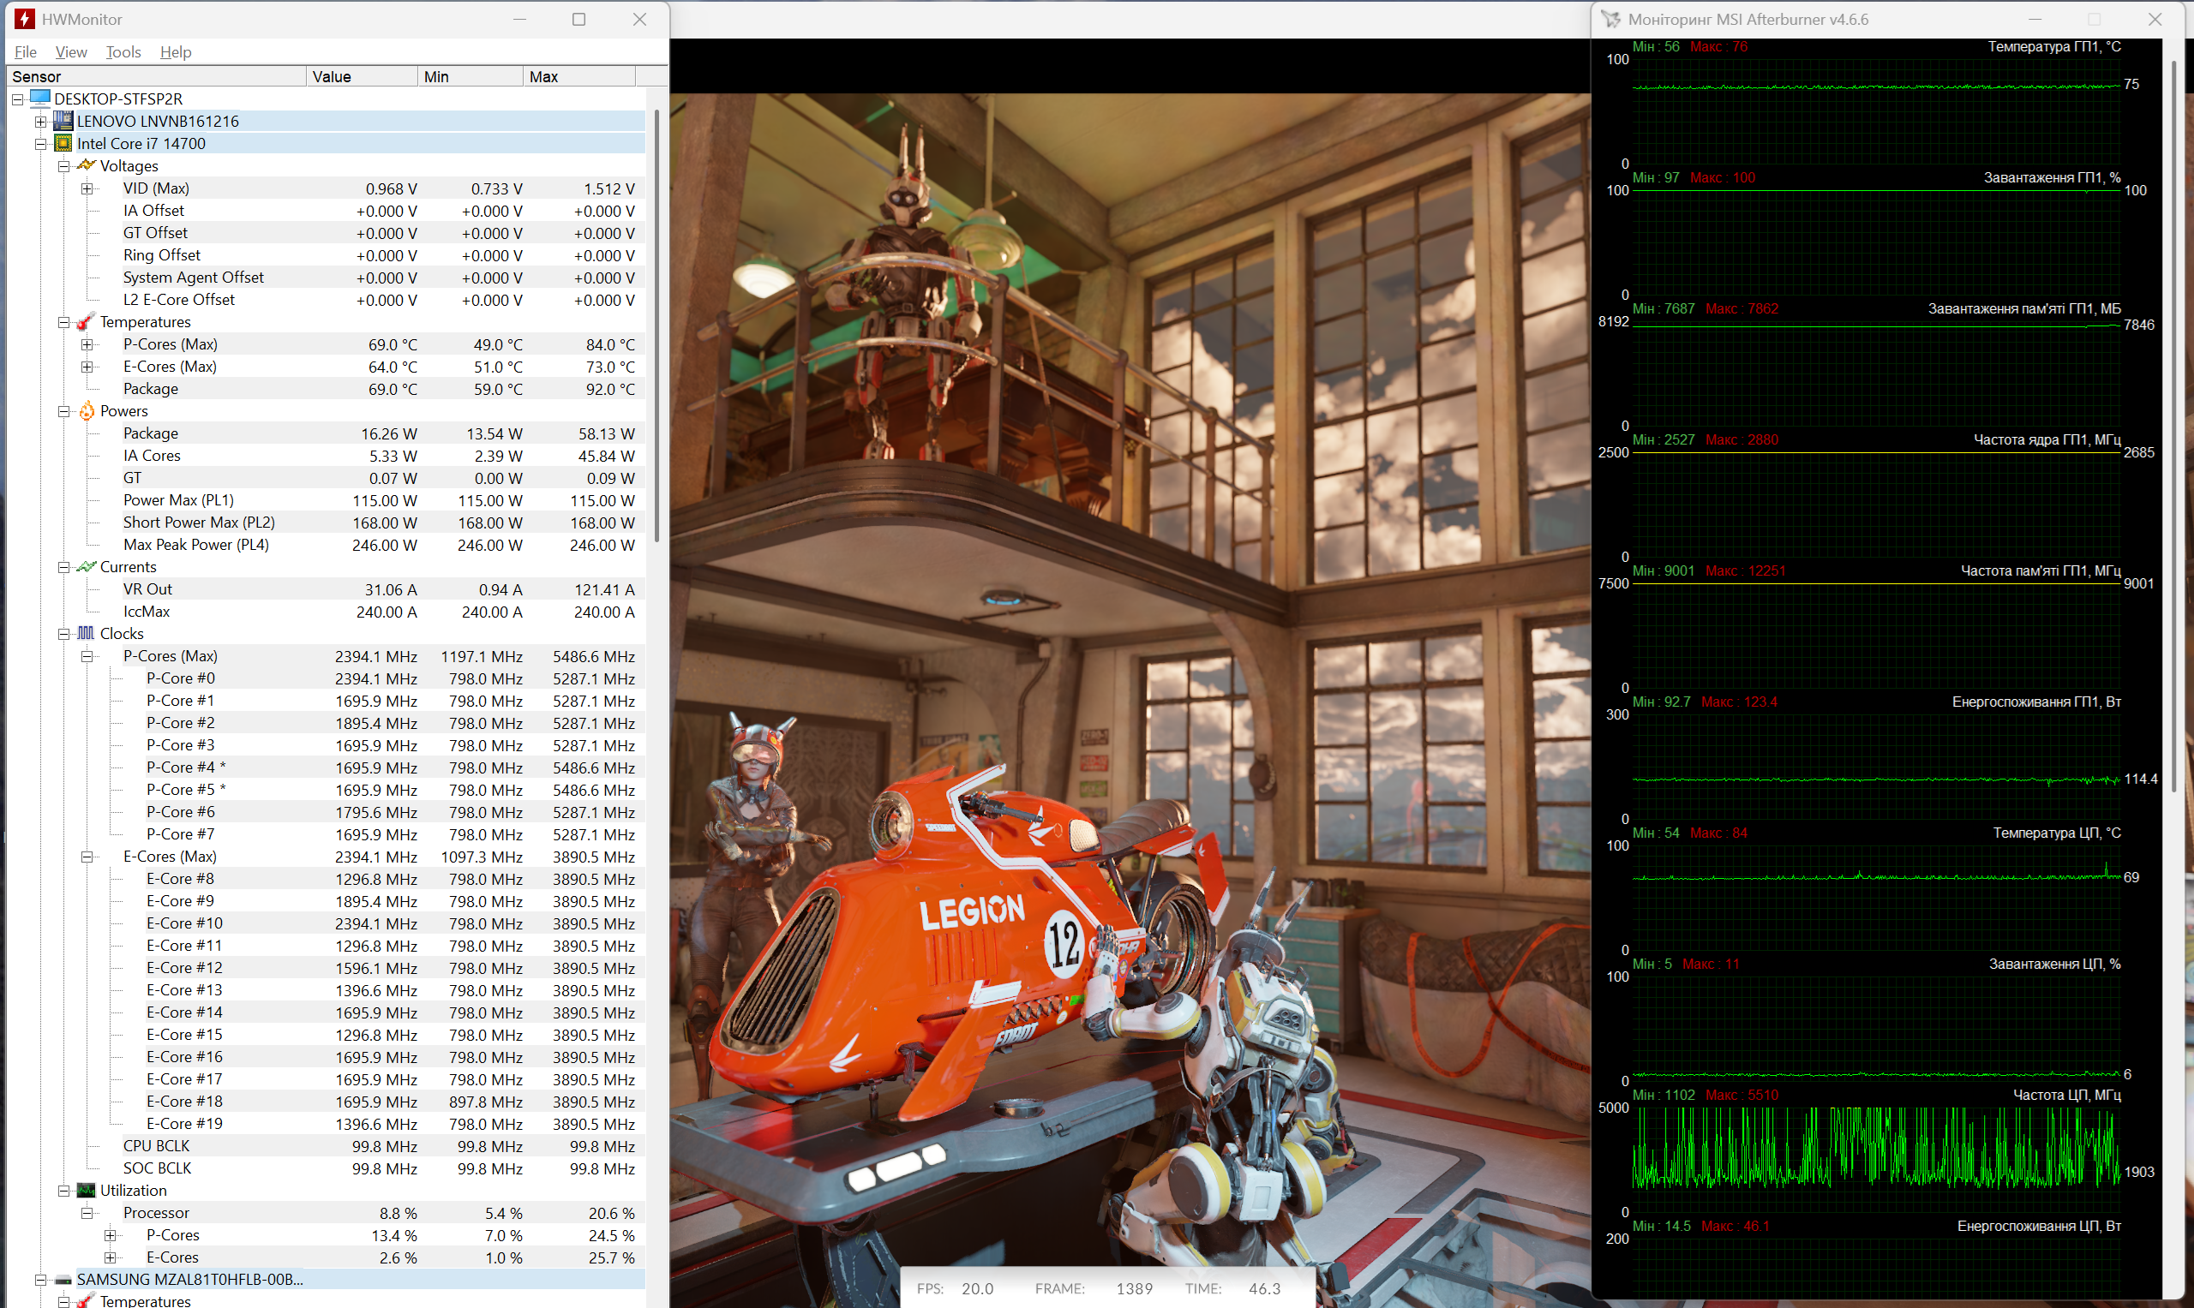Expand the LENOVO LNVNB161216 node
The width and height of the screenshot is (2194, 1308).
coord(40,122)
